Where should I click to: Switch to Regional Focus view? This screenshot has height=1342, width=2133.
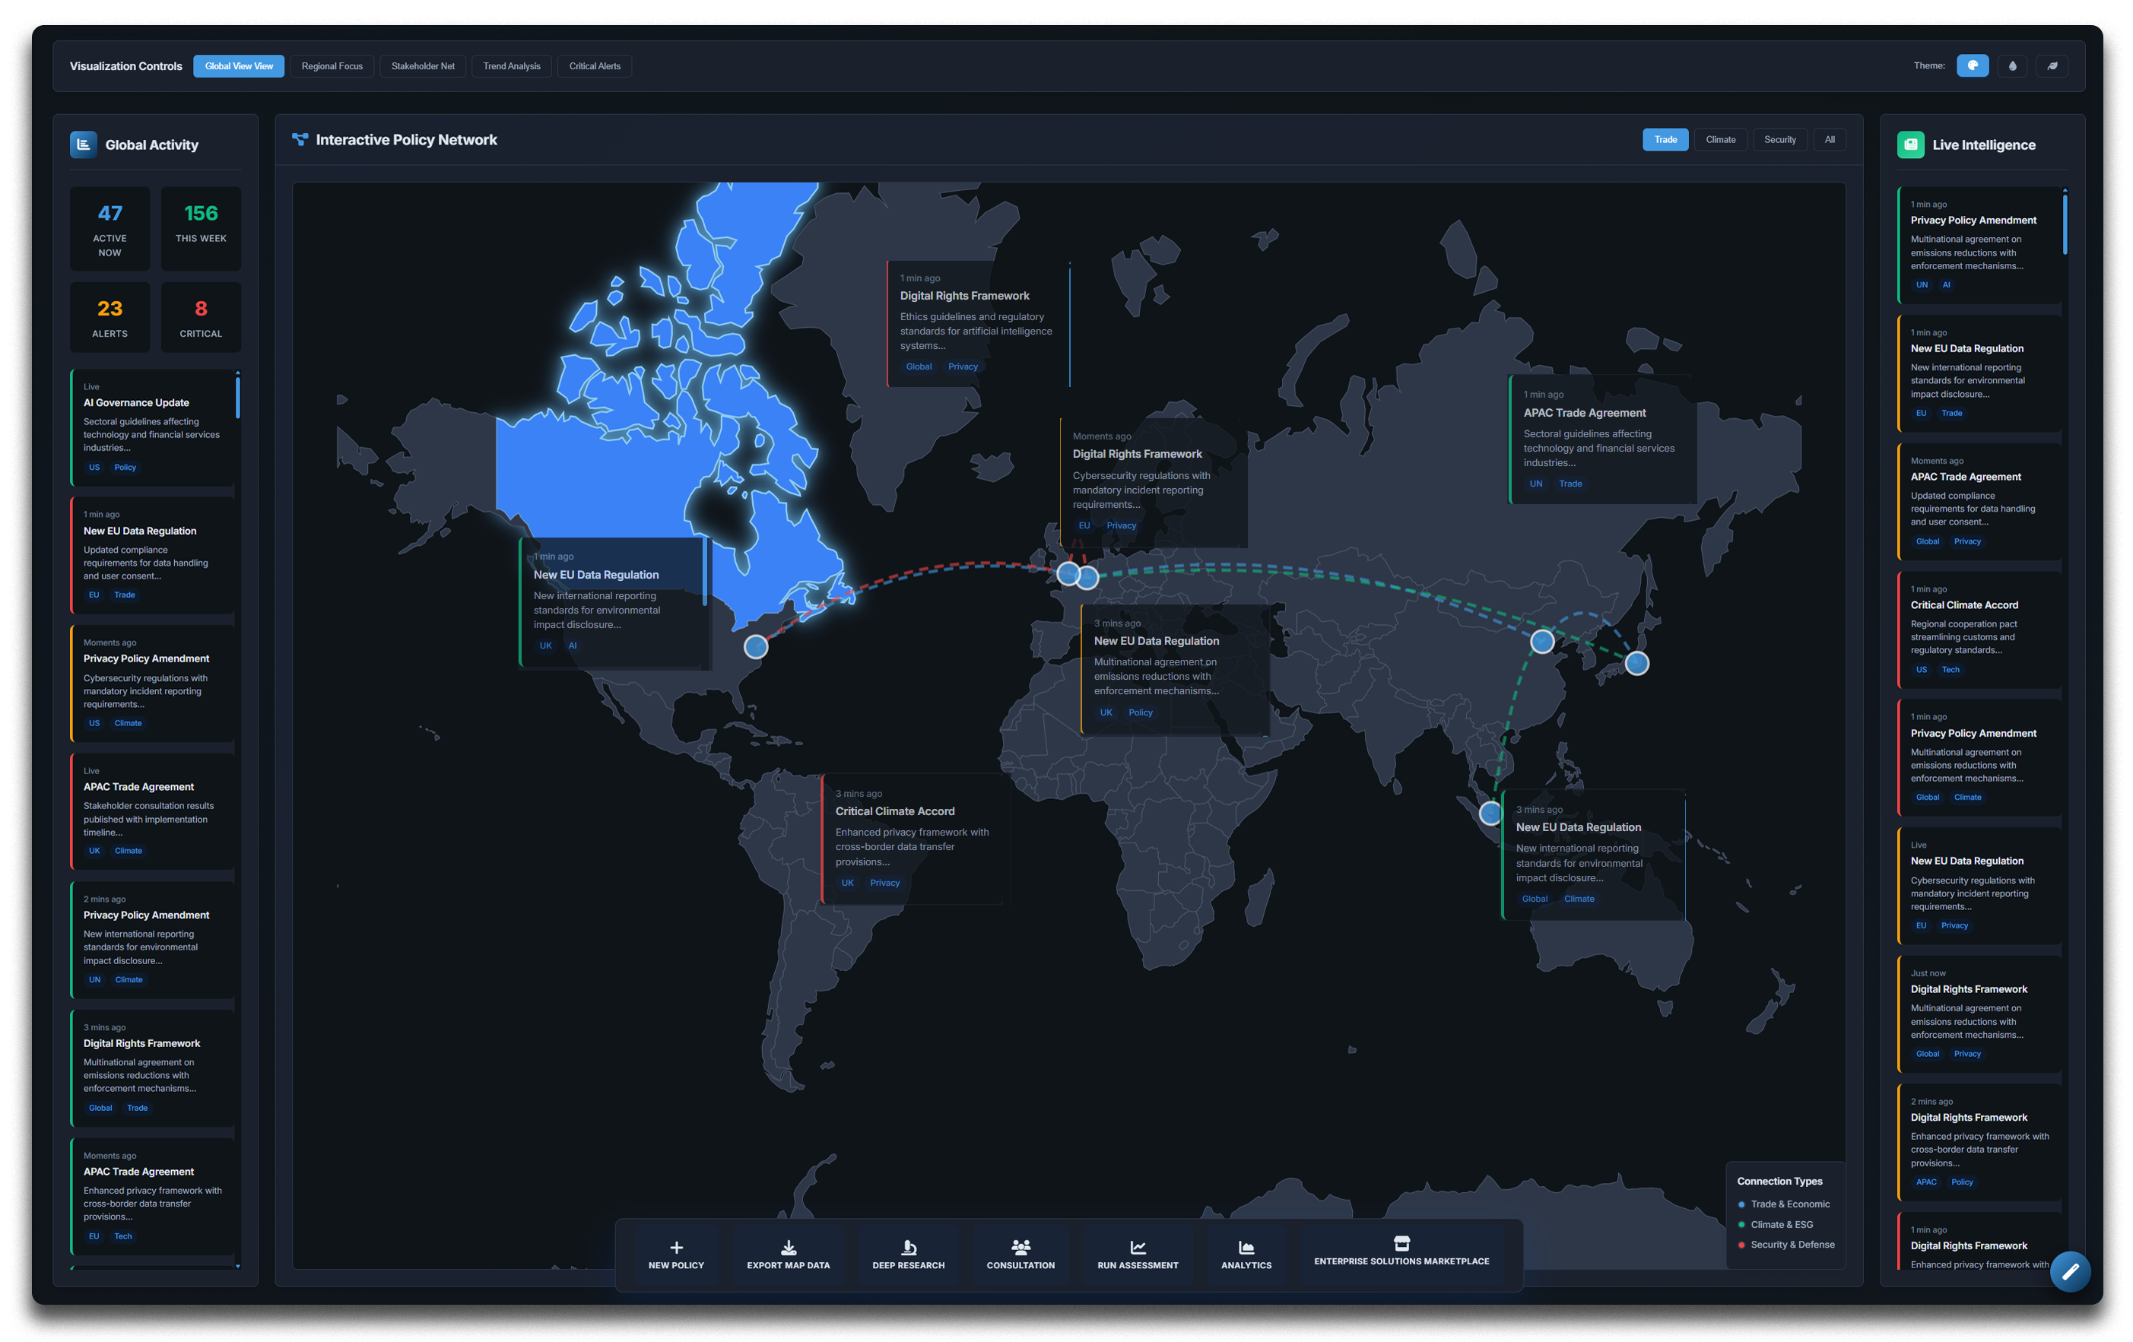[x=332, y=66]
